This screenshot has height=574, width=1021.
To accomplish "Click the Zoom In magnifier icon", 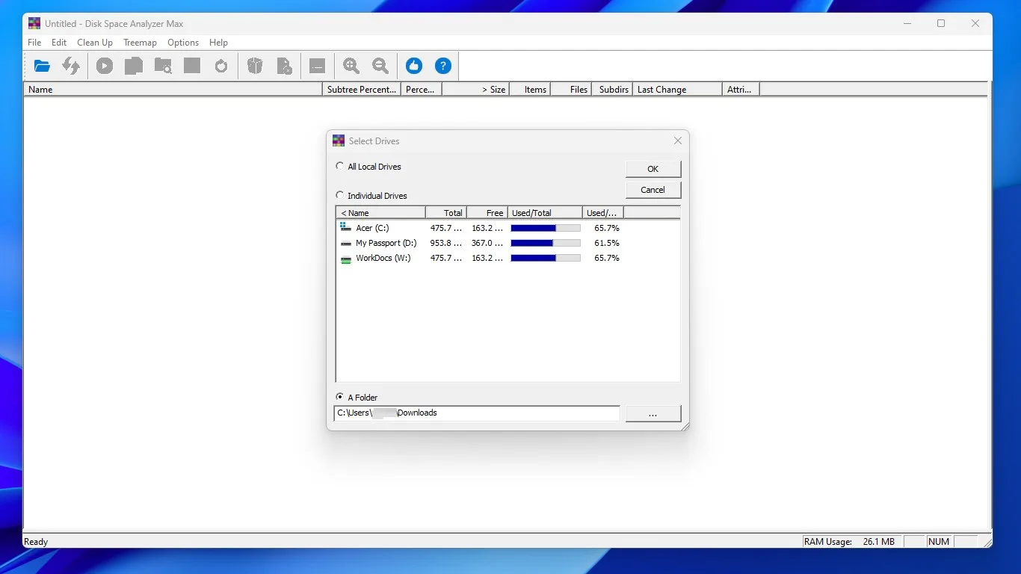I will [351, 66].
